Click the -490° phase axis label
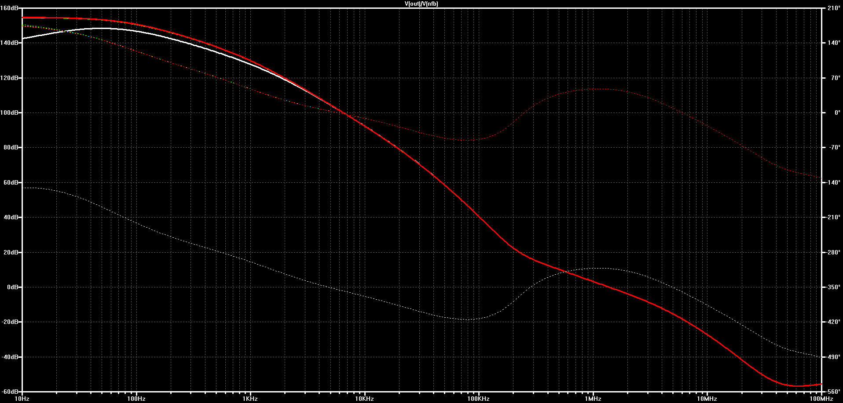 click(834, 357)
